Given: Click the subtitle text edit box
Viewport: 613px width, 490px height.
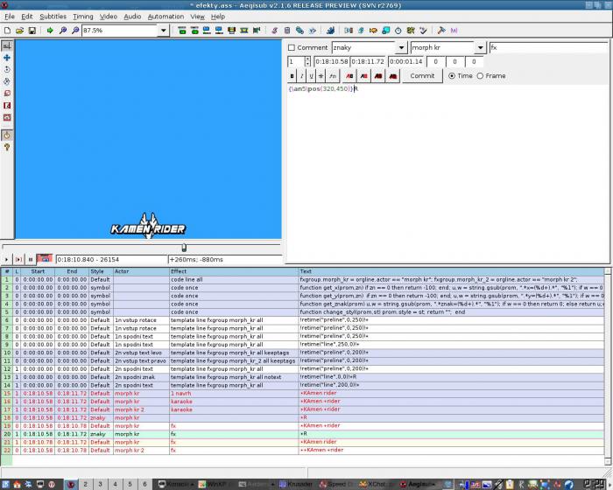Looking at the screenshot, I should pyautogui.click(x=447, y=173).
